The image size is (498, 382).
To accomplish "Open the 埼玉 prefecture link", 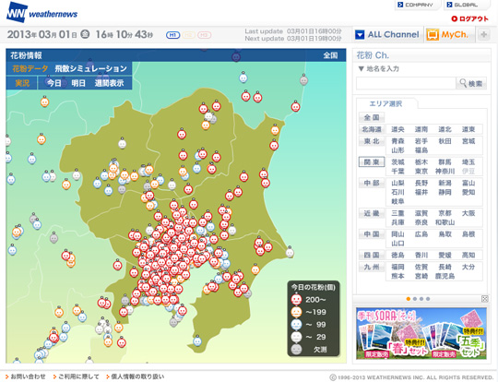I will 468,162.
